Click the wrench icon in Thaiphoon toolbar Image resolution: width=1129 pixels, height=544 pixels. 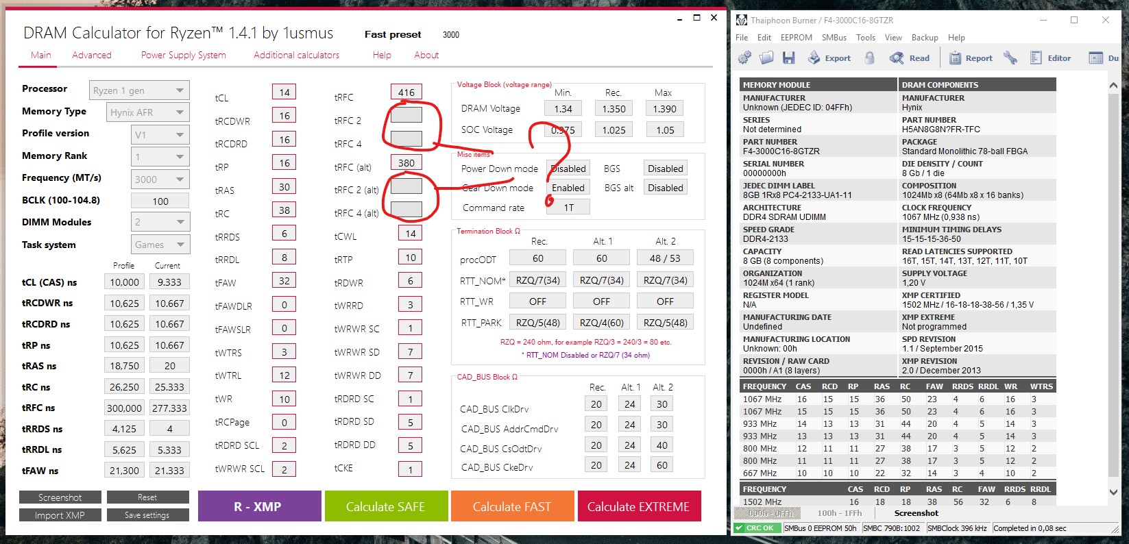pos(1010,58)
